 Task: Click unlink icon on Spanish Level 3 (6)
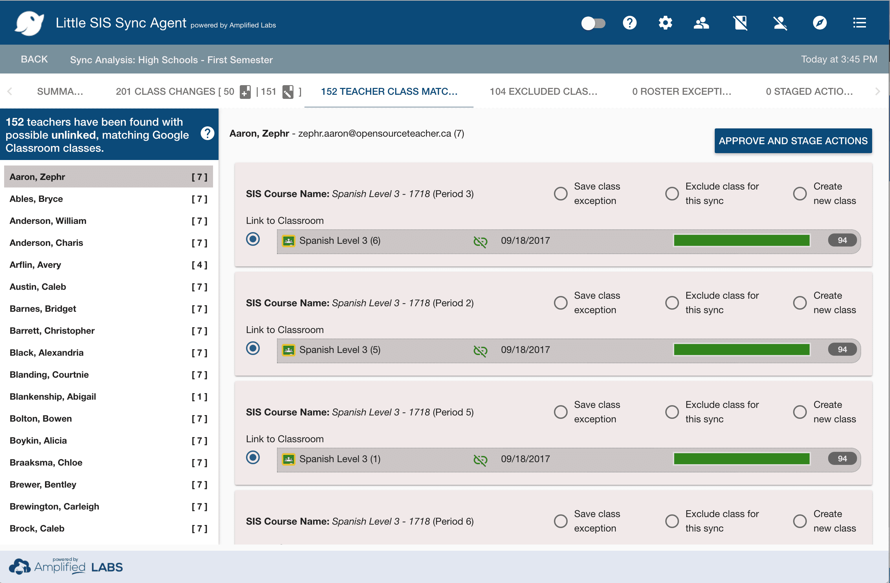click(x=480, y=241)
